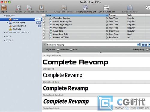Click OpenType icon of .Aqua Kana Bold
This screenshot has height=112, width=150.
[x=51, y=34]
